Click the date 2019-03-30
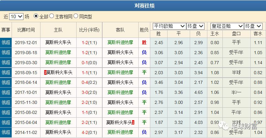The image size is (266, 138). click(x=26, y=63)
